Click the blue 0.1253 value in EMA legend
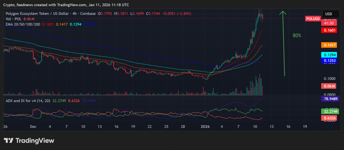This screenshot has height=150, width=344. coord(89,24)
